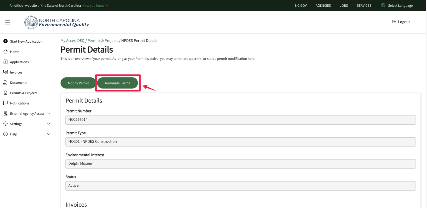Viewport: 427px width, 208px height.
Task: Open the AGENCIES menu item
Action: click(323, 5)
